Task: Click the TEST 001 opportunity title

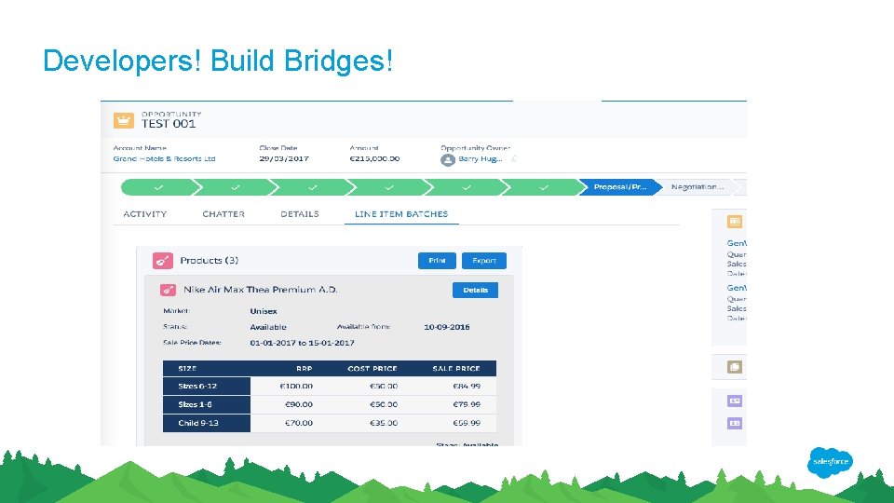Action: pyautogui.click(x=169, y=124)
